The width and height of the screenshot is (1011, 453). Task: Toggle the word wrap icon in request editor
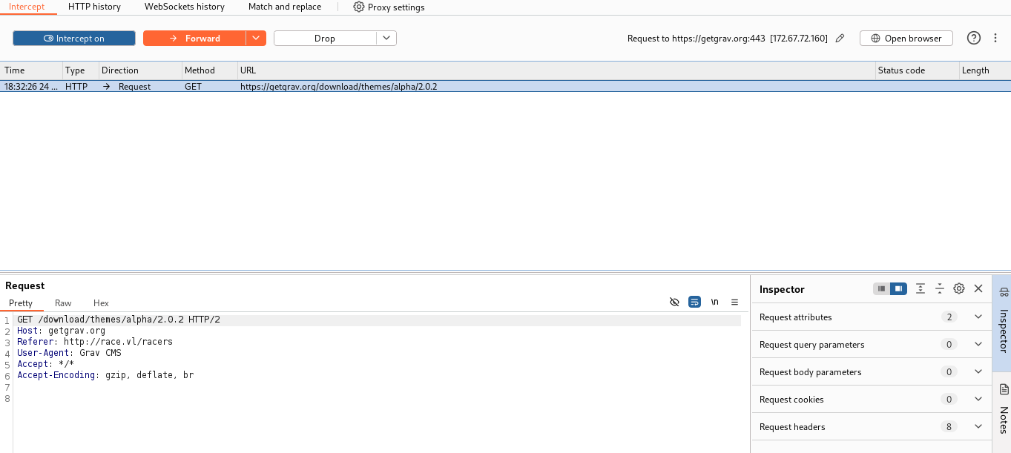(x=695, y=302)
